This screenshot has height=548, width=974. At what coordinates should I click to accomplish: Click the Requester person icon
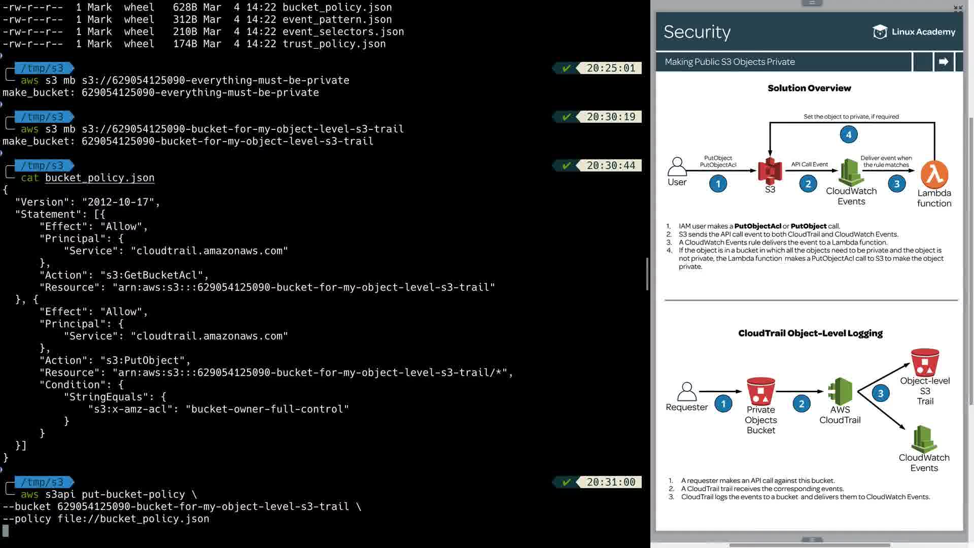[x=686, y=391]
